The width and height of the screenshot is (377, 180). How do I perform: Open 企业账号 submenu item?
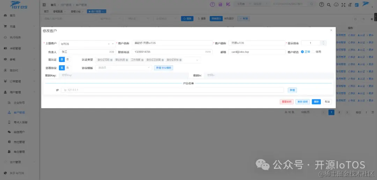20,103
